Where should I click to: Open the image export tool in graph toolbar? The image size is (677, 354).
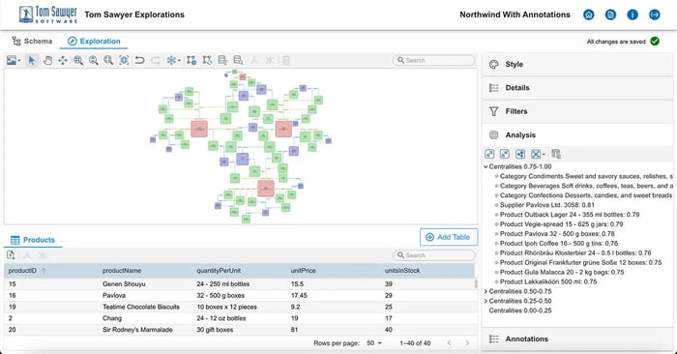(x=12, y=60)
